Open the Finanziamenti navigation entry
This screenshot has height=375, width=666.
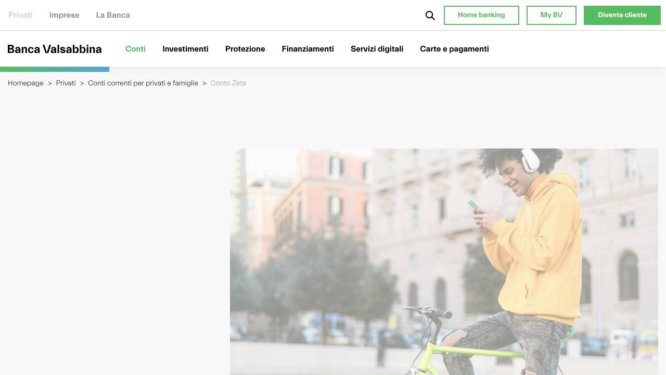(x=308, y=49)
